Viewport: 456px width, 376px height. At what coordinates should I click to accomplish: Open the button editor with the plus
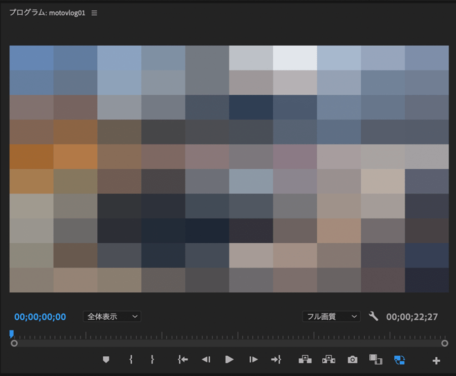coord(436,360)
